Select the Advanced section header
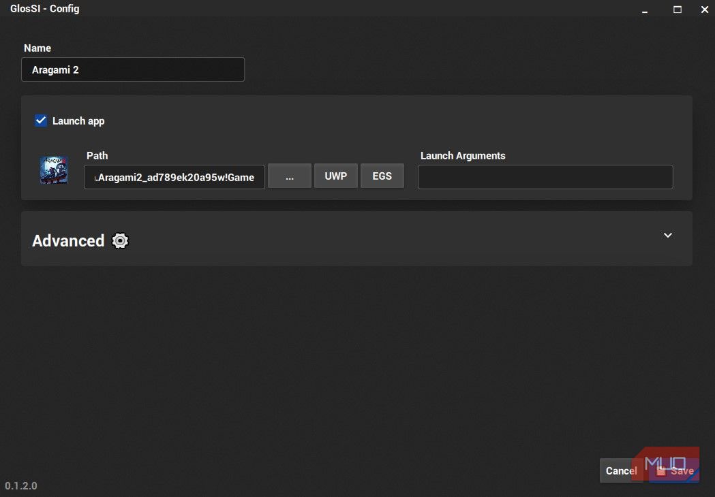This screenshot has height=497, width=715. pos(68,240)
